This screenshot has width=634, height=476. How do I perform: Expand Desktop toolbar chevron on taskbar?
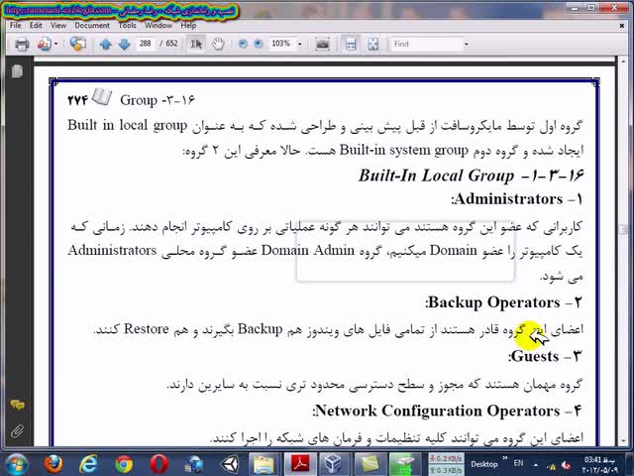[x=505, y=458]
